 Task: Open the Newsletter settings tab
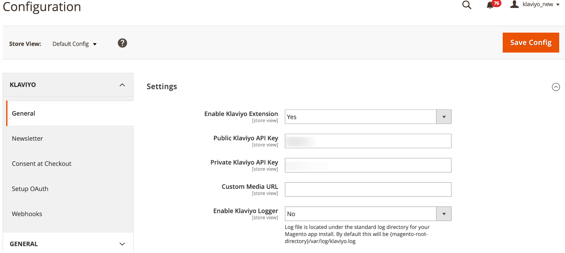(x=28, y=138)
